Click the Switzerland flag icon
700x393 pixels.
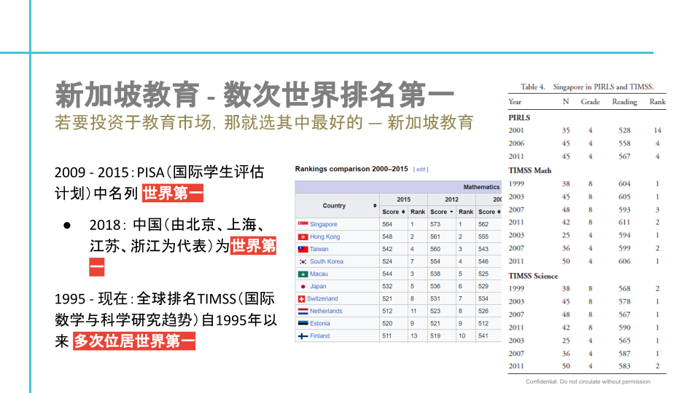coord(301,298)
